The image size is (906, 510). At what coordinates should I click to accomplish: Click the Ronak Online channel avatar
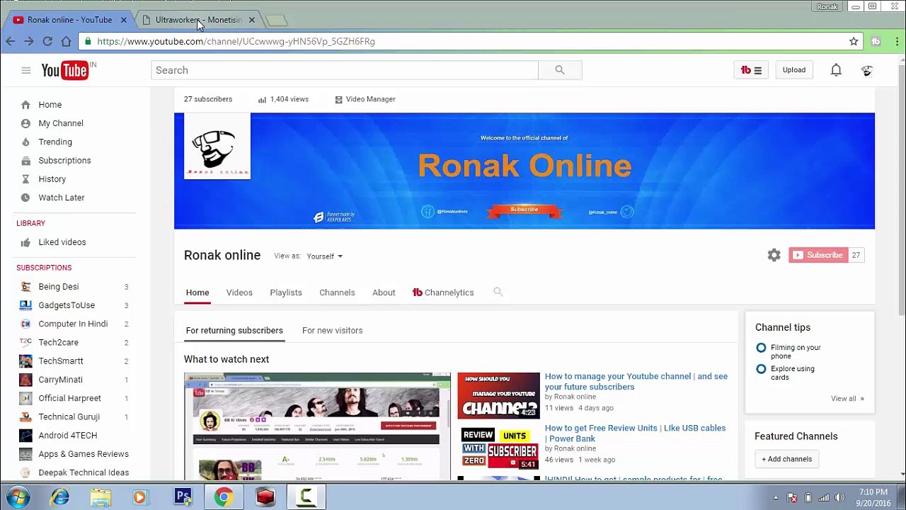217,147
